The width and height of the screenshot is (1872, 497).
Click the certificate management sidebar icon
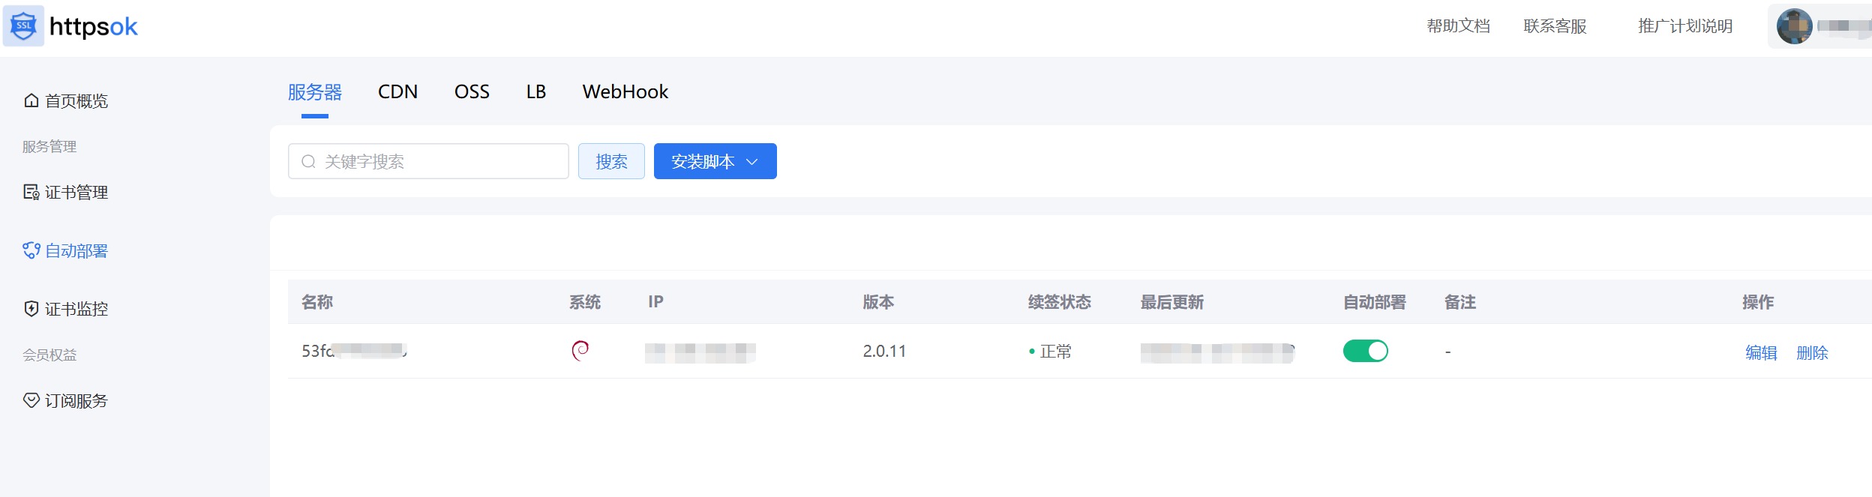(31, 193)
